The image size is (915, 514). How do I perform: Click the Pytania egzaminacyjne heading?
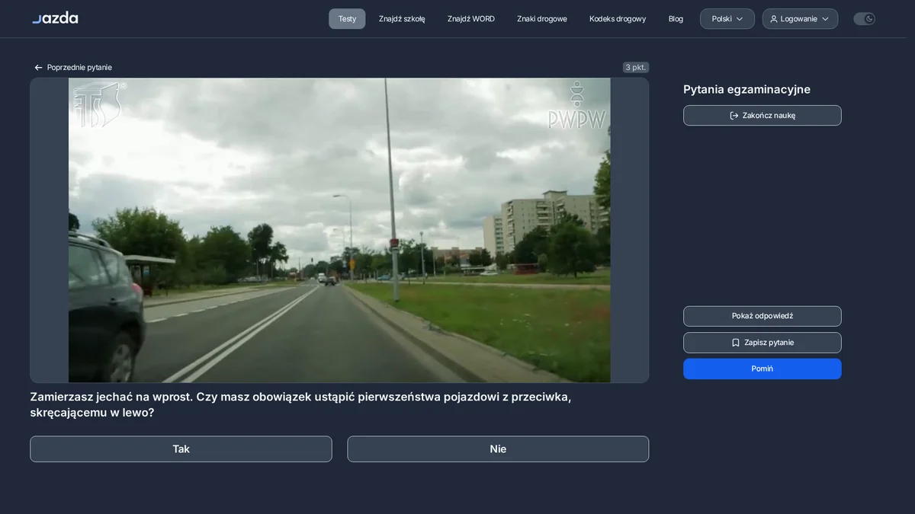pyautogui.click(x=746, y=89)
